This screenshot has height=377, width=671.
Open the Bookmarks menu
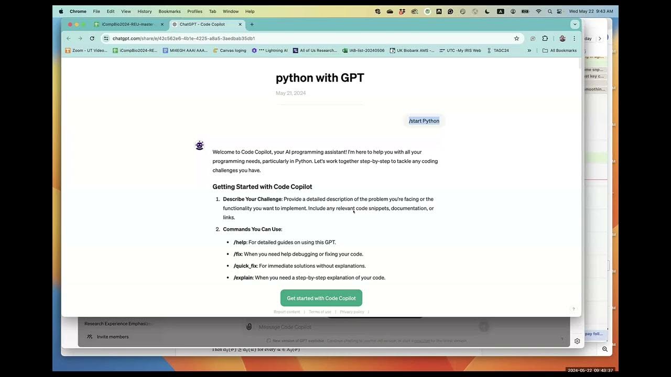click(x=169, y=11)
